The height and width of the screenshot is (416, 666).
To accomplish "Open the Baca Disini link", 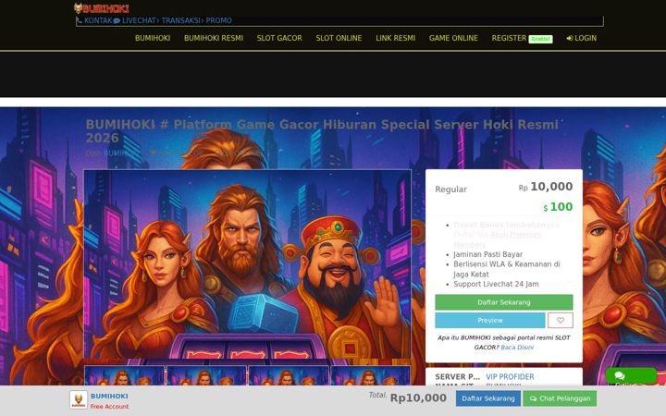I will pyautogui.click(x=517, y=348).
